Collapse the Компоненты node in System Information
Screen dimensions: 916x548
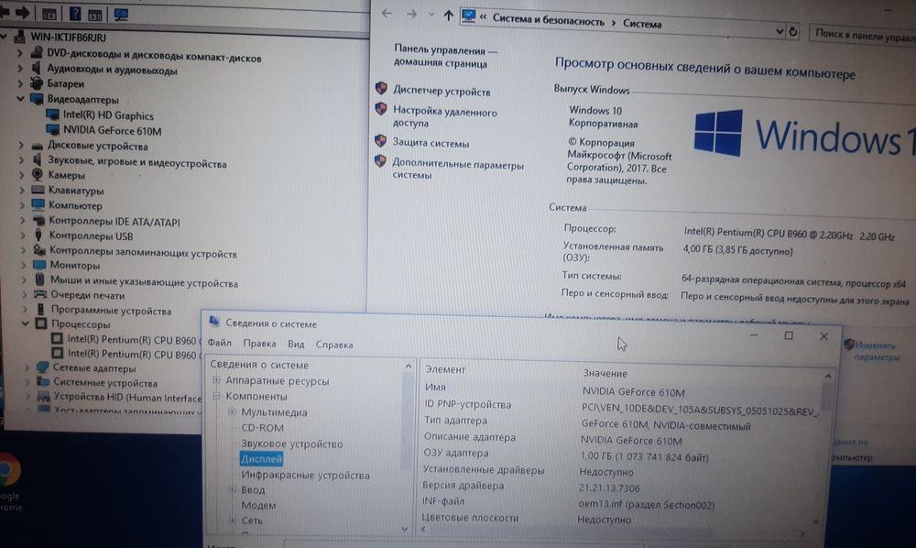pos(217,396)
